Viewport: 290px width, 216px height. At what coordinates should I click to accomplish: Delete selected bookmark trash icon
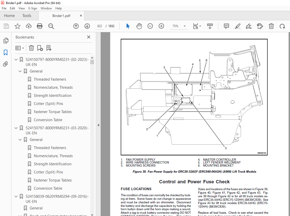coord(31,48)
